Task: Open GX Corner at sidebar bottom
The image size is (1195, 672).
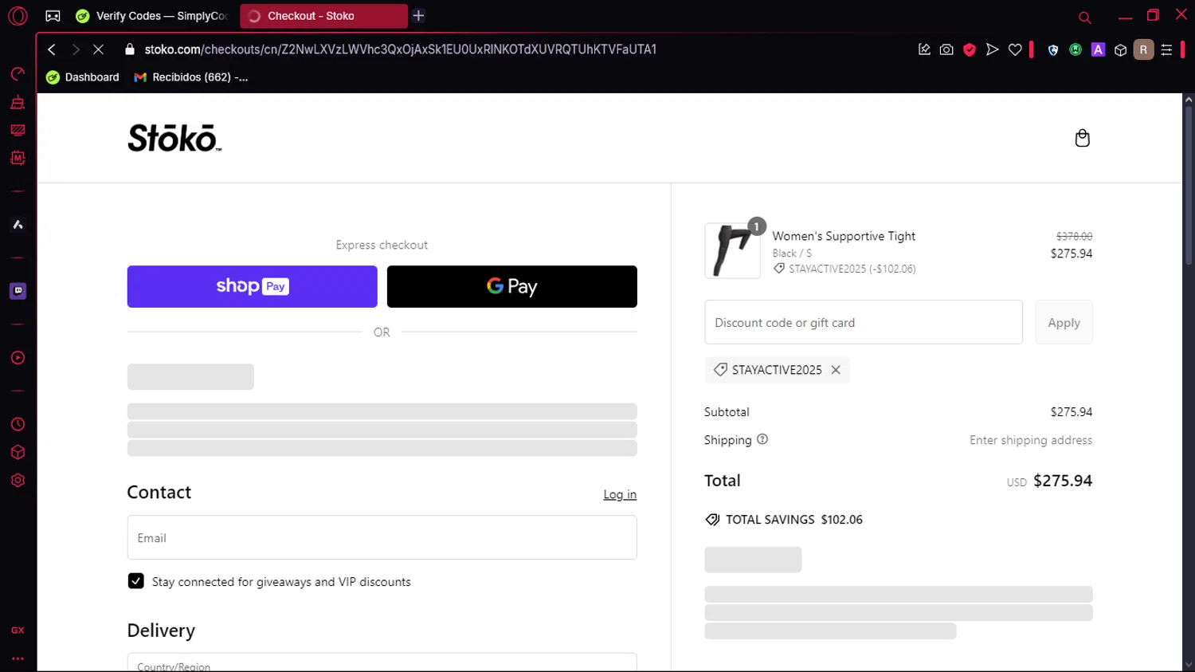Action: point(18,630)
